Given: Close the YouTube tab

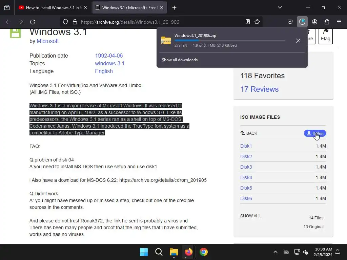Looking at the screenshot, I should 85,7.
